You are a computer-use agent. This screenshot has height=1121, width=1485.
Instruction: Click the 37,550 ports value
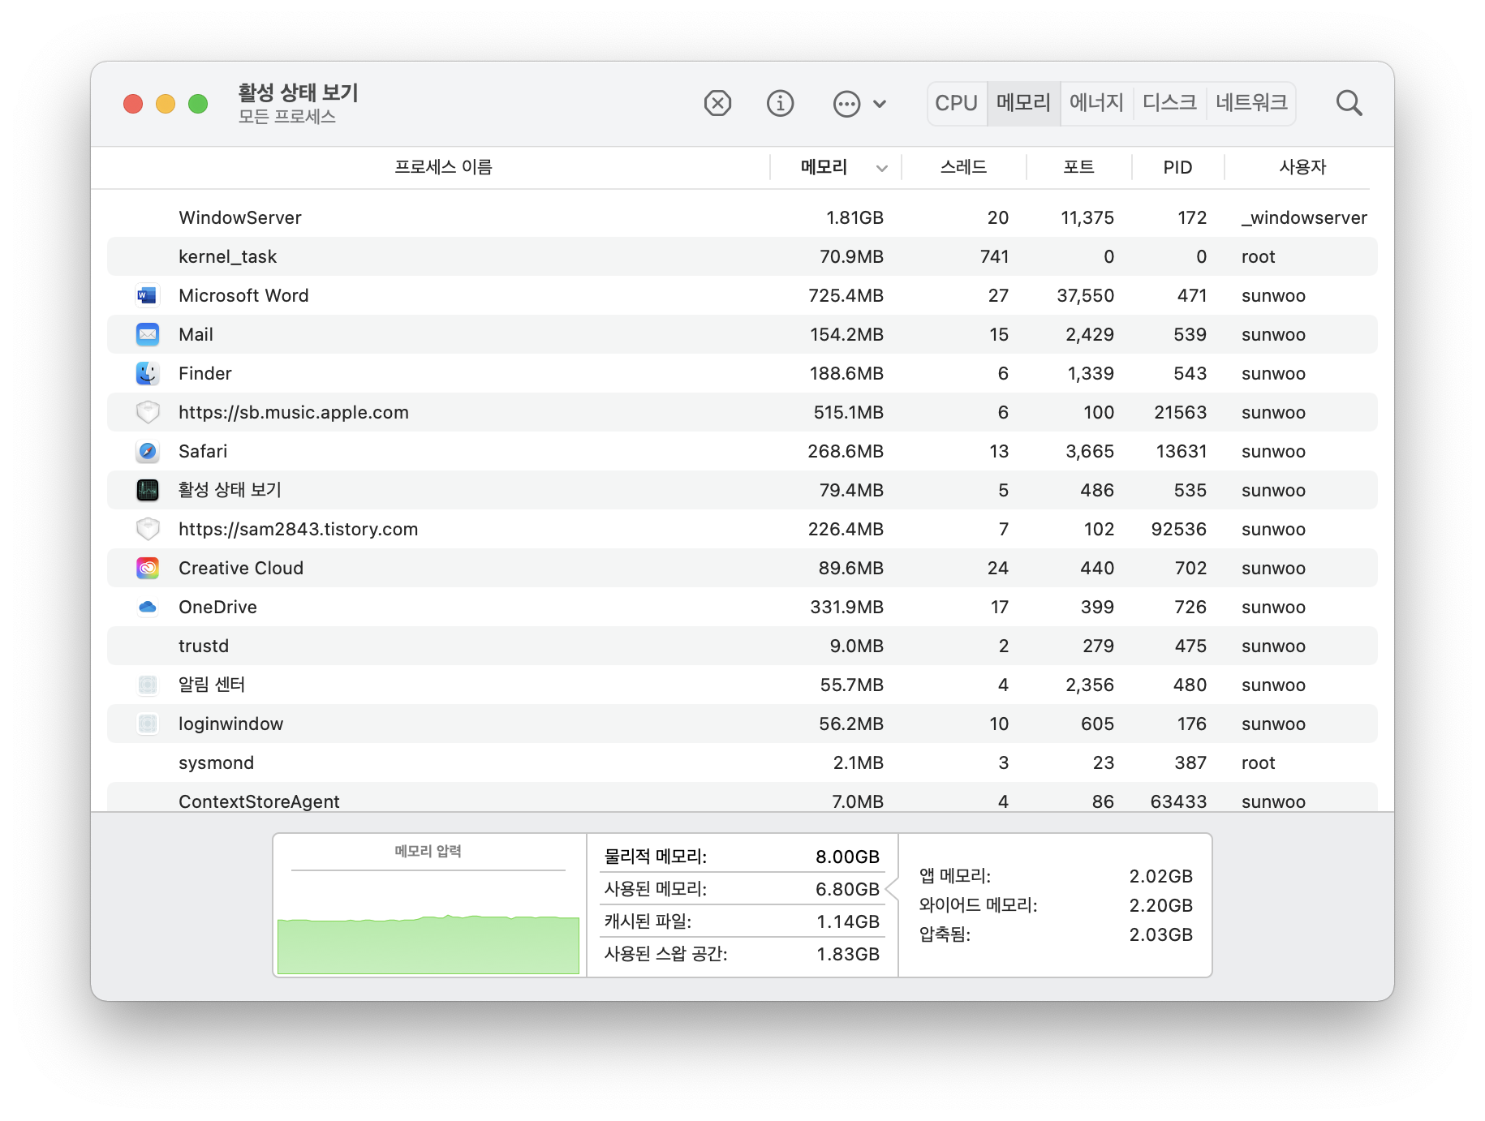[x=1085, y=295]
